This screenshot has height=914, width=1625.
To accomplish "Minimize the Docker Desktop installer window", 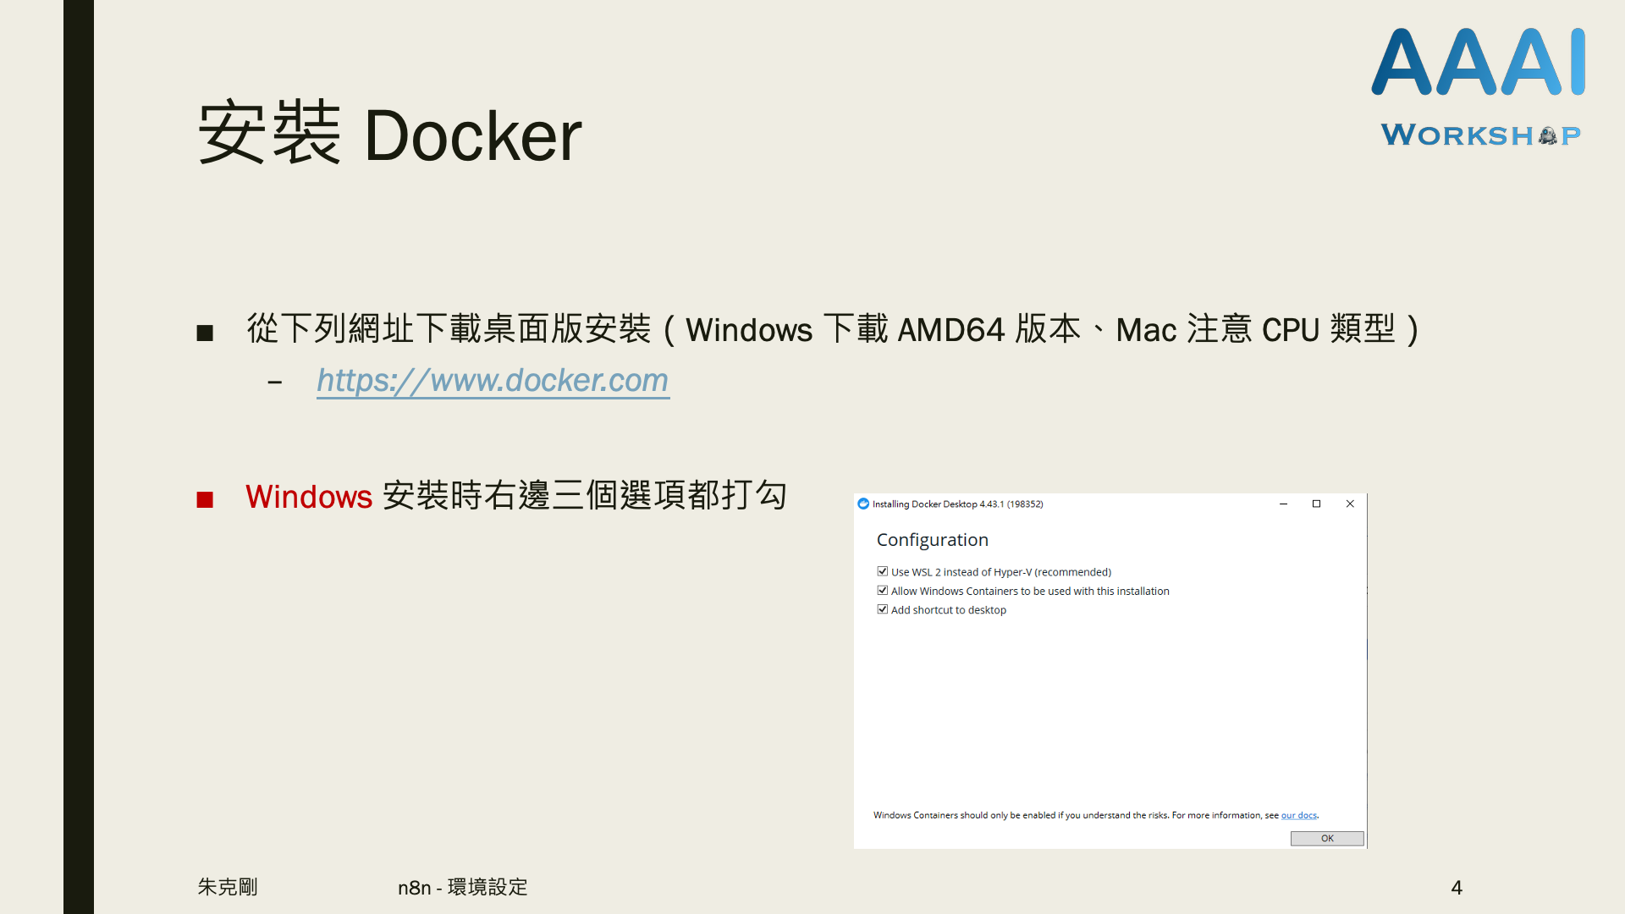I will pos(1283,504).
